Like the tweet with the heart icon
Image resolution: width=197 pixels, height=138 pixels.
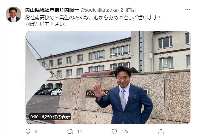pos(114,132)
